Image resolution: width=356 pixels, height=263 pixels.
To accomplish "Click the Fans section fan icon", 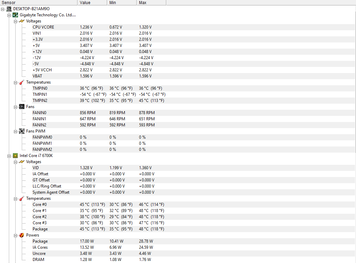I will click(21, 107).
